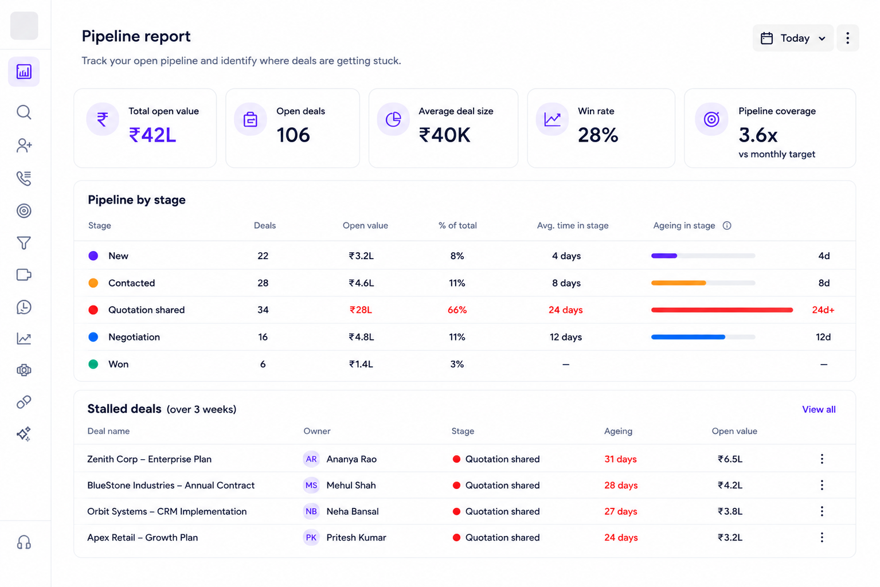Open actions menu for Apex Retail deal
The height and width of the screenshot is (587, 880).
coord(822,538)
